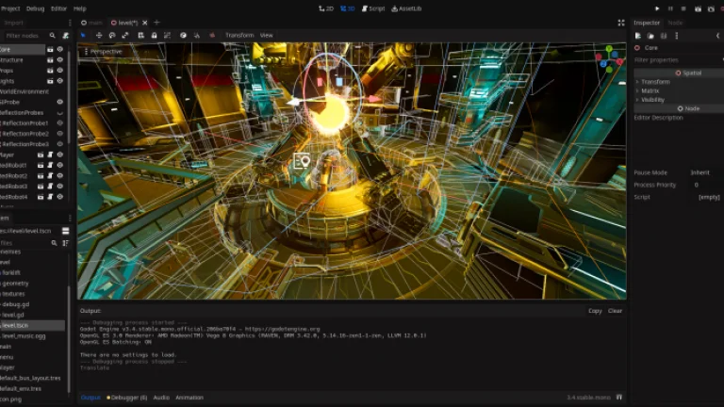Switch to the 2D workspace
The height and width of the screenshot is (407, 724).
pyautogui.click(x=326, y=8)
